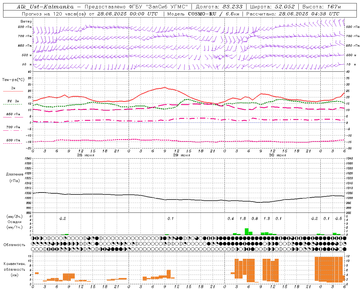Click the precipitation value 1.3

(x=267, y=219)
